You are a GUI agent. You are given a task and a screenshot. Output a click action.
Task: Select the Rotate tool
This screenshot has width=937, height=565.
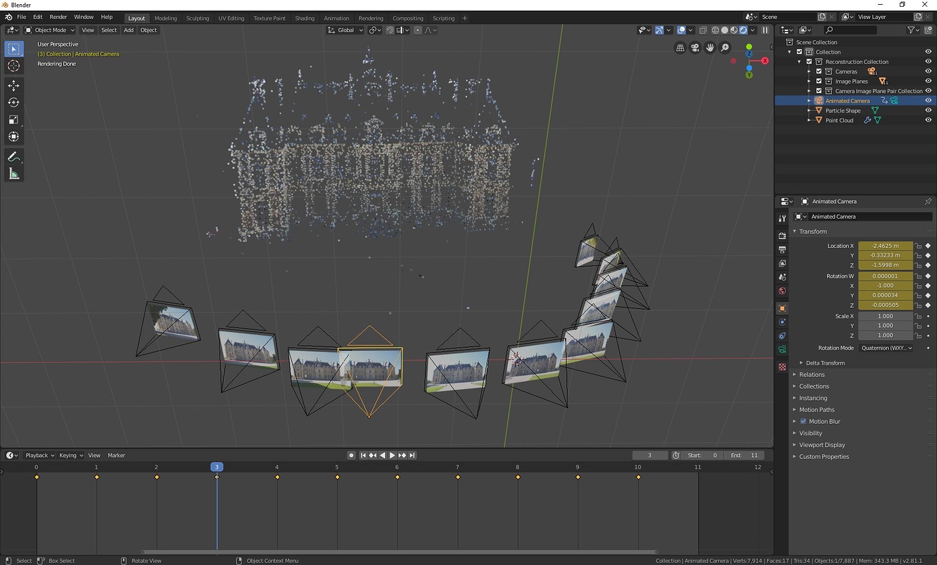[x=14, y=103]
